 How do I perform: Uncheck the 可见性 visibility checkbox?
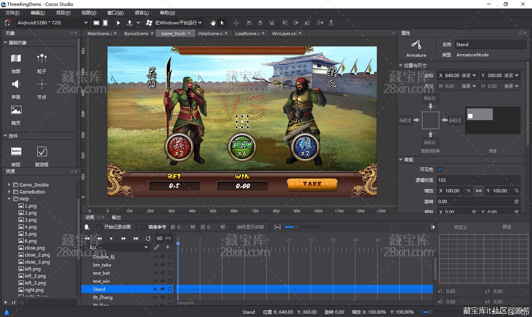[x=440, y=170]
